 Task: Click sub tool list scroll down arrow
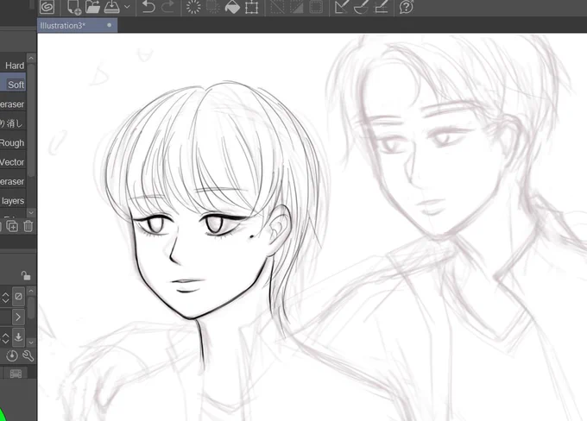(x=31, y=212)
